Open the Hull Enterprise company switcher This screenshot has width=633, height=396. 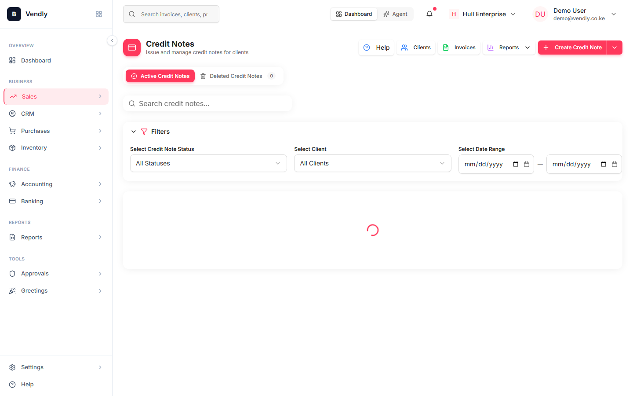(x=482, y=14)
